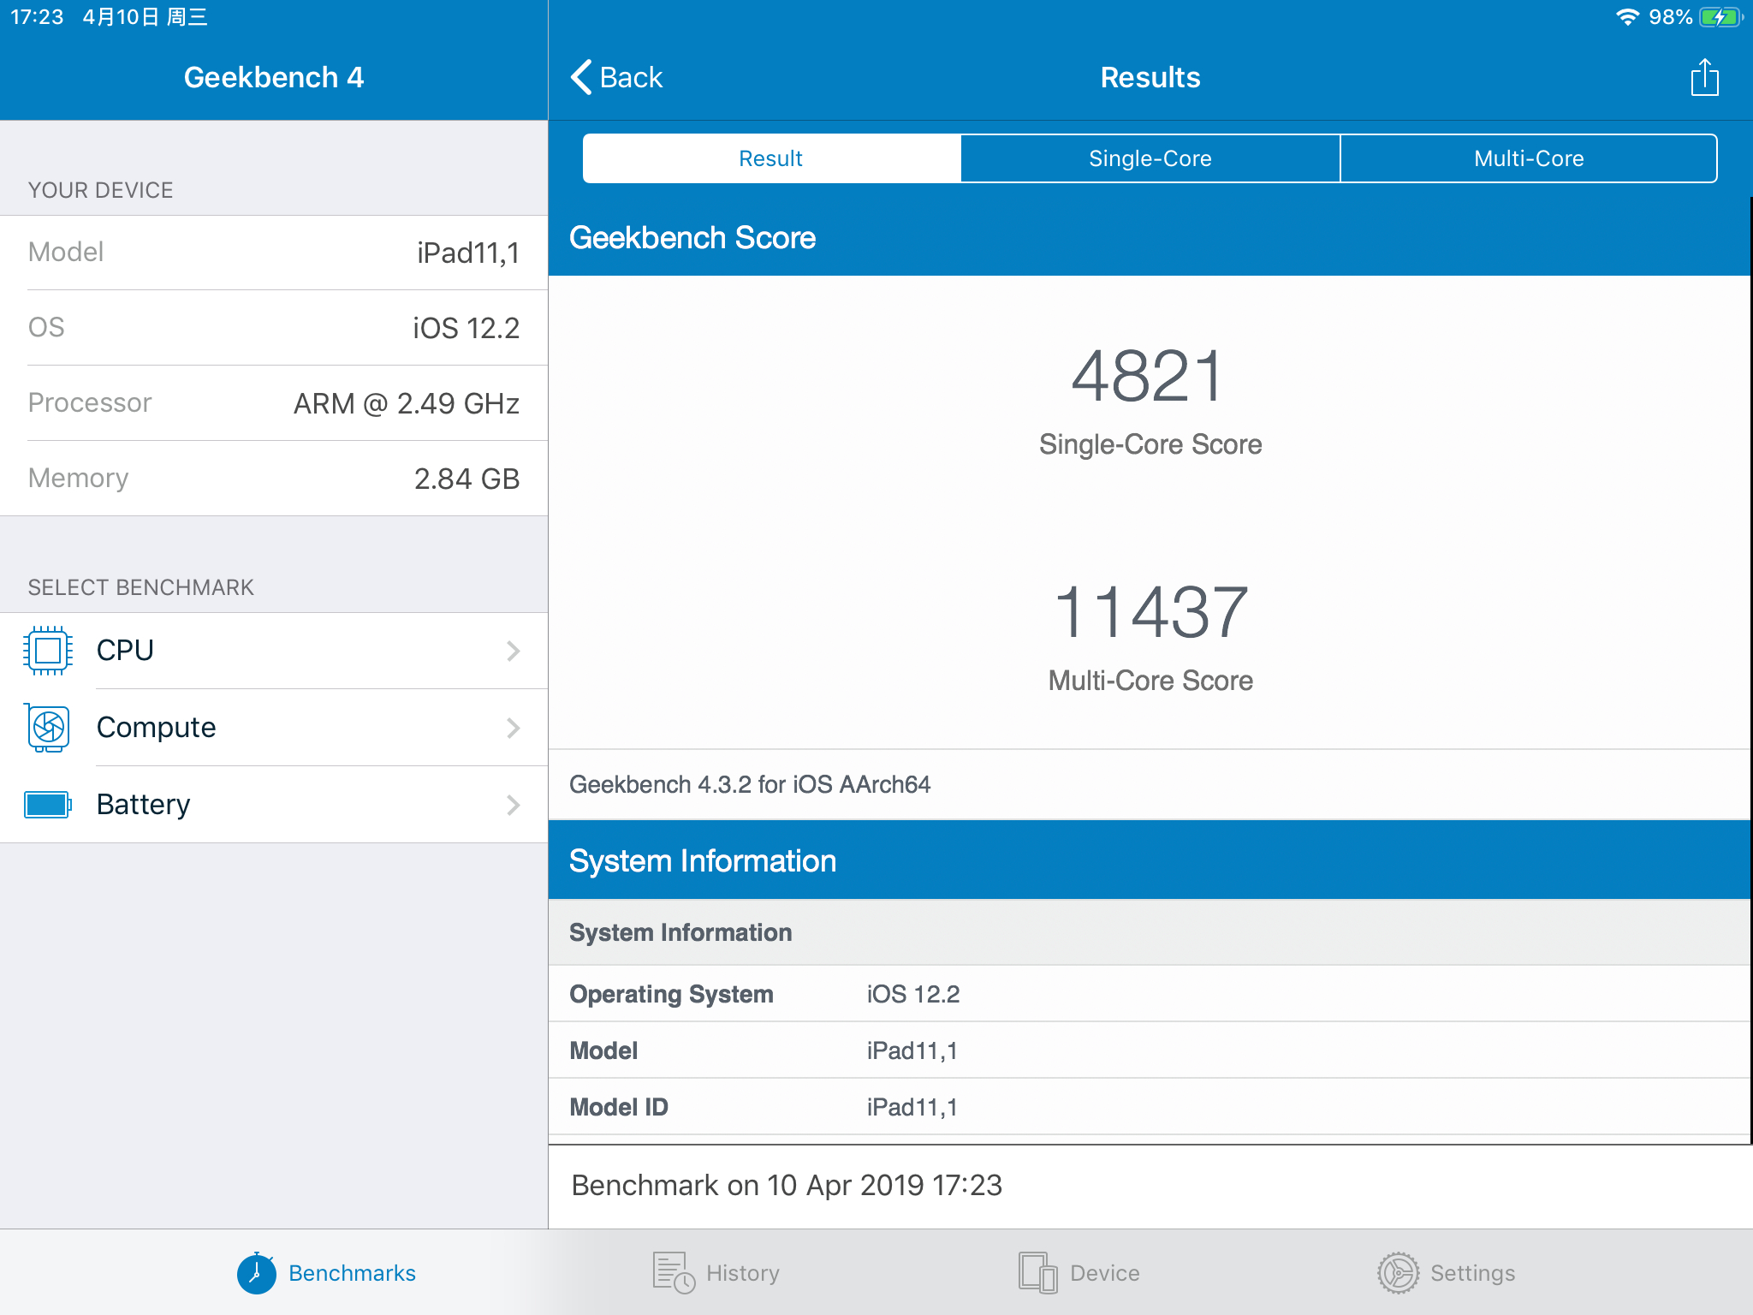Open Compute benchmark via its chevron
The height and width of the screenshot is (1315, 1753).
pos(513,728)
